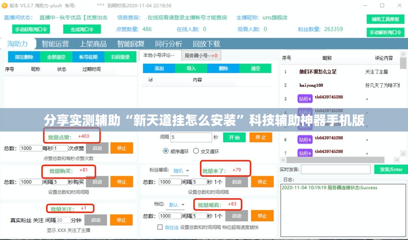Click the 钻粉4 badge in row 3

click(x=305, y=99)
